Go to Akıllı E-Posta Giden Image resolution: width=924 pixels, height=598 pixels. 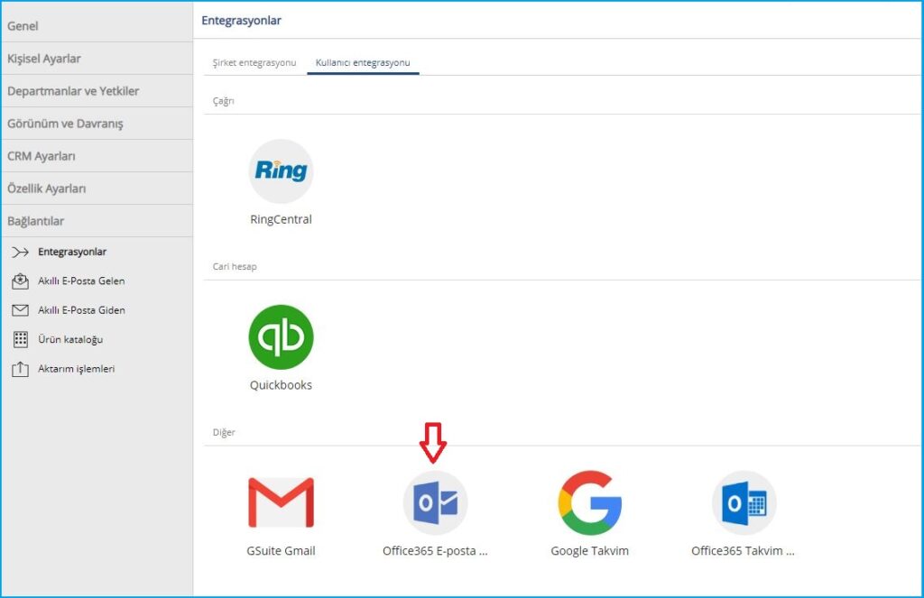tap(81, 310)
